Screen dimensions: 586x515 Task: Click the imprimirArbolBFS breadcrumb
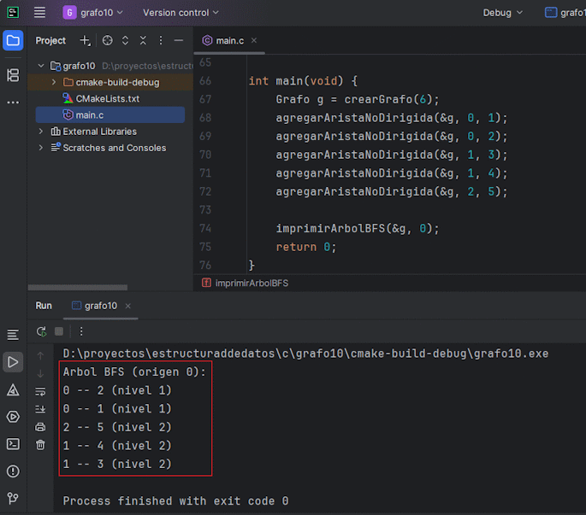click(x=251, y=283)
